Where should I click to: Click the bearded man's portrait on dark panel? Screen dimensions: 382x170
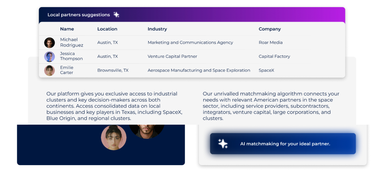click(x=147, y=131)
